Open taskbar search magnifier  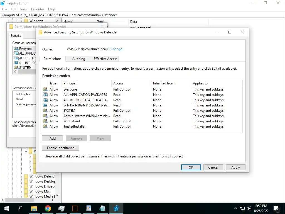coord(20,208)
